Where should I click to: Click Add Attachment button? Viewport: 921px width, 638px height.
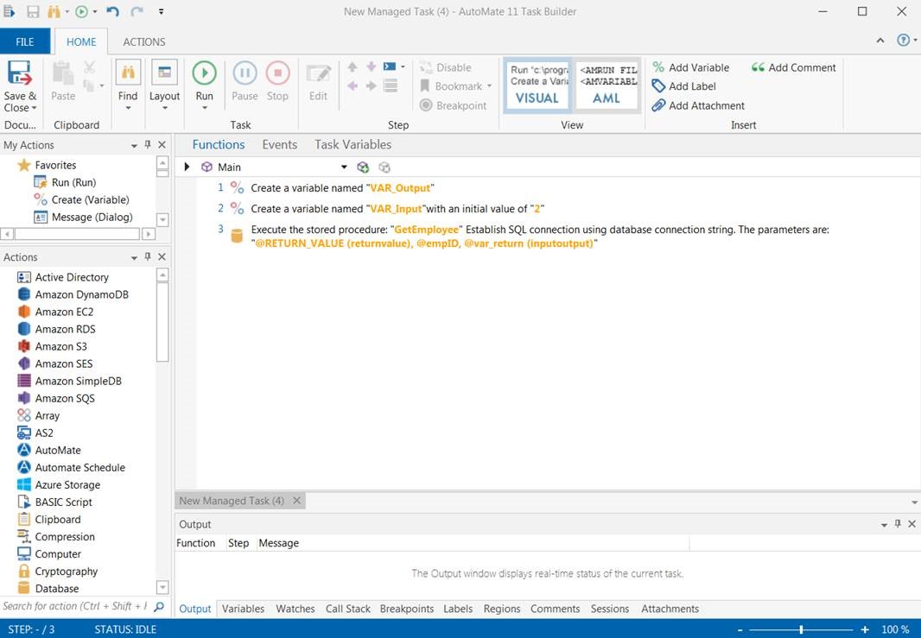pos(698,105)
